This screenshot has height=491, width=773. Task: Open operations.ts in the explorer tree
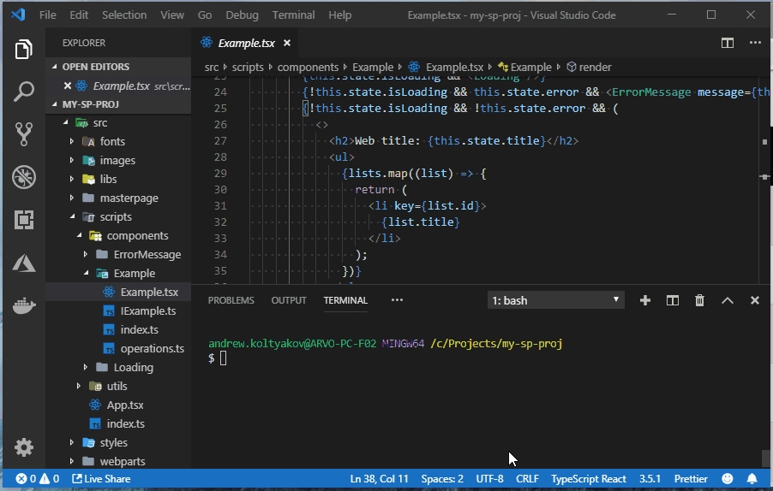point(152,348)
